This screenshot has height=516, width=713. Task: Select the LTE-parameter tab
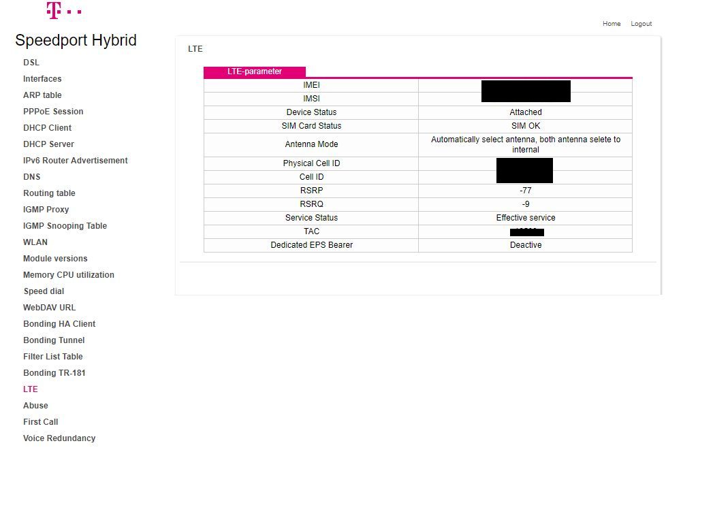click(x=255, y=72)
